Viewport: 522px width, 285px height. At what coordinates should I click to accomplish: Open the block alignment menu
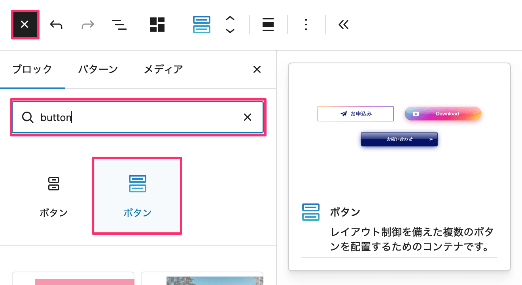coord(268,25)
